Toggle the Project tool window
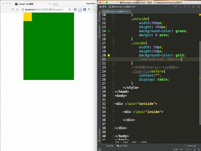201x151 pixels. [x=100, y=16]
